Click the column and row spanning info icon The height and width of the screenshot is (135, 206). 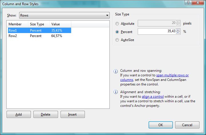pyautogui.click(x=116, y=71)
